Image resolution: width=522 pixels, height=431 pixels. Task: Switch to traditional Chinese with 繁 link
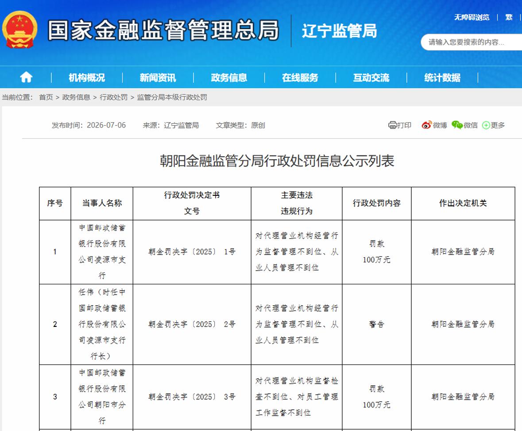coord(509,17)
